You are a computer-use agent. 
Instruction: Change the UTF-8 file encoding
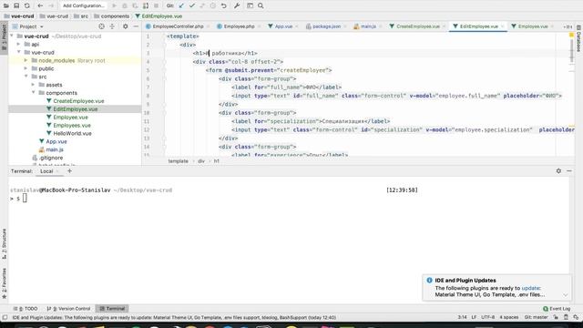[488, 317]
